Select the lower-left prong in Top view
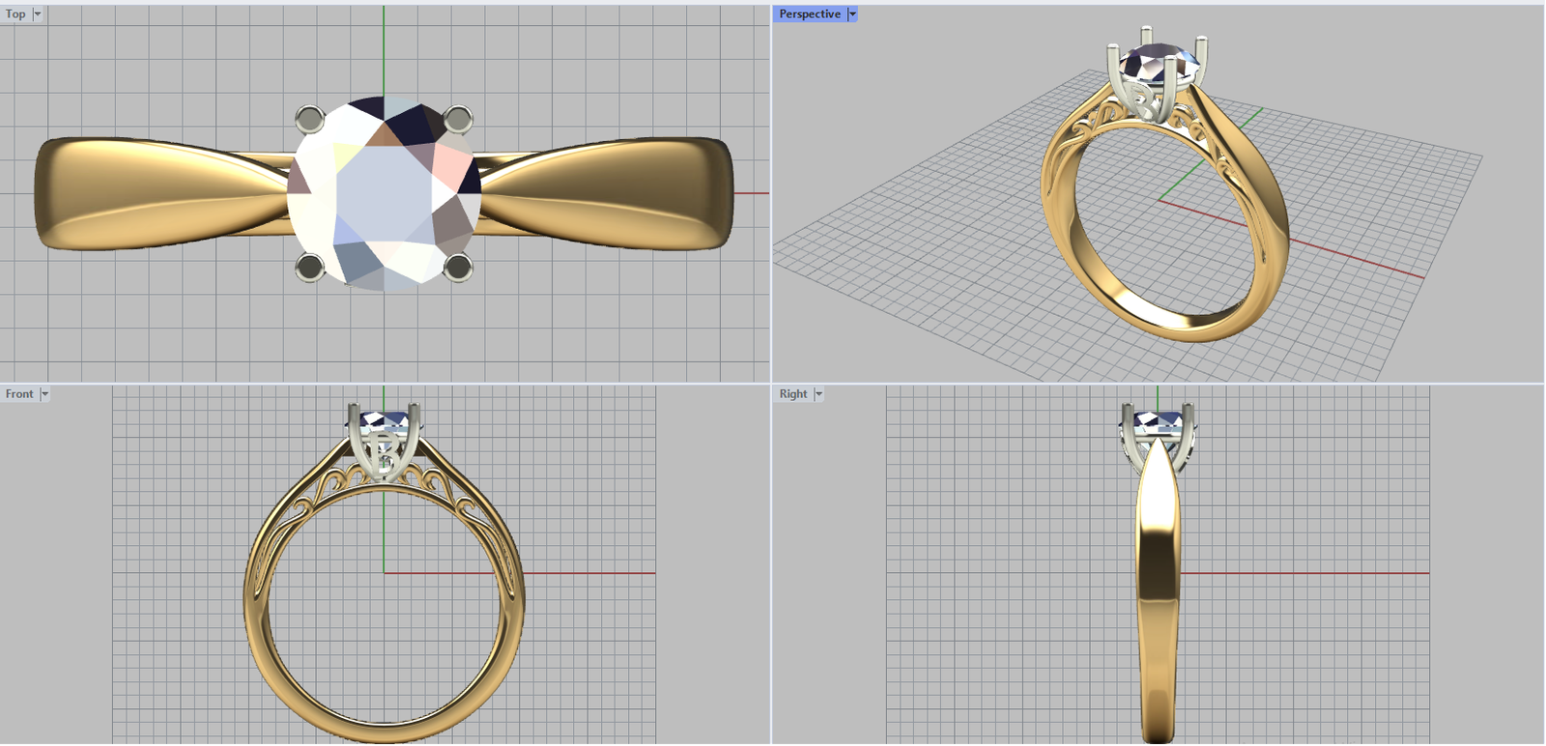 [309, 267]
